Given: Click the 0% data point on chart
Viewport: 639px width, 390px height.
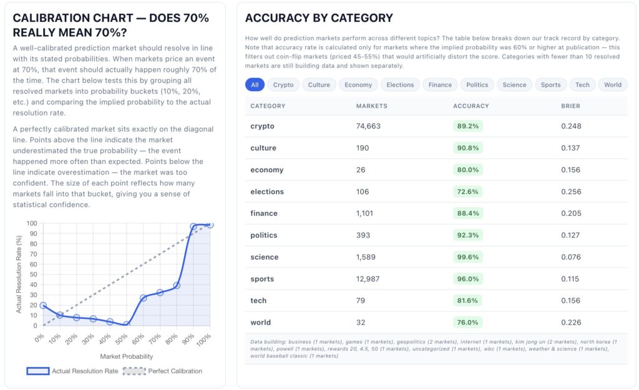Looking at the screenshot, I should click(43, 305).
